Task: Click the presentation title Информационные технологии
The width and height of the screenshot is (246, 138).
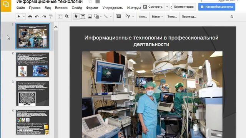Action: point(50,2)
